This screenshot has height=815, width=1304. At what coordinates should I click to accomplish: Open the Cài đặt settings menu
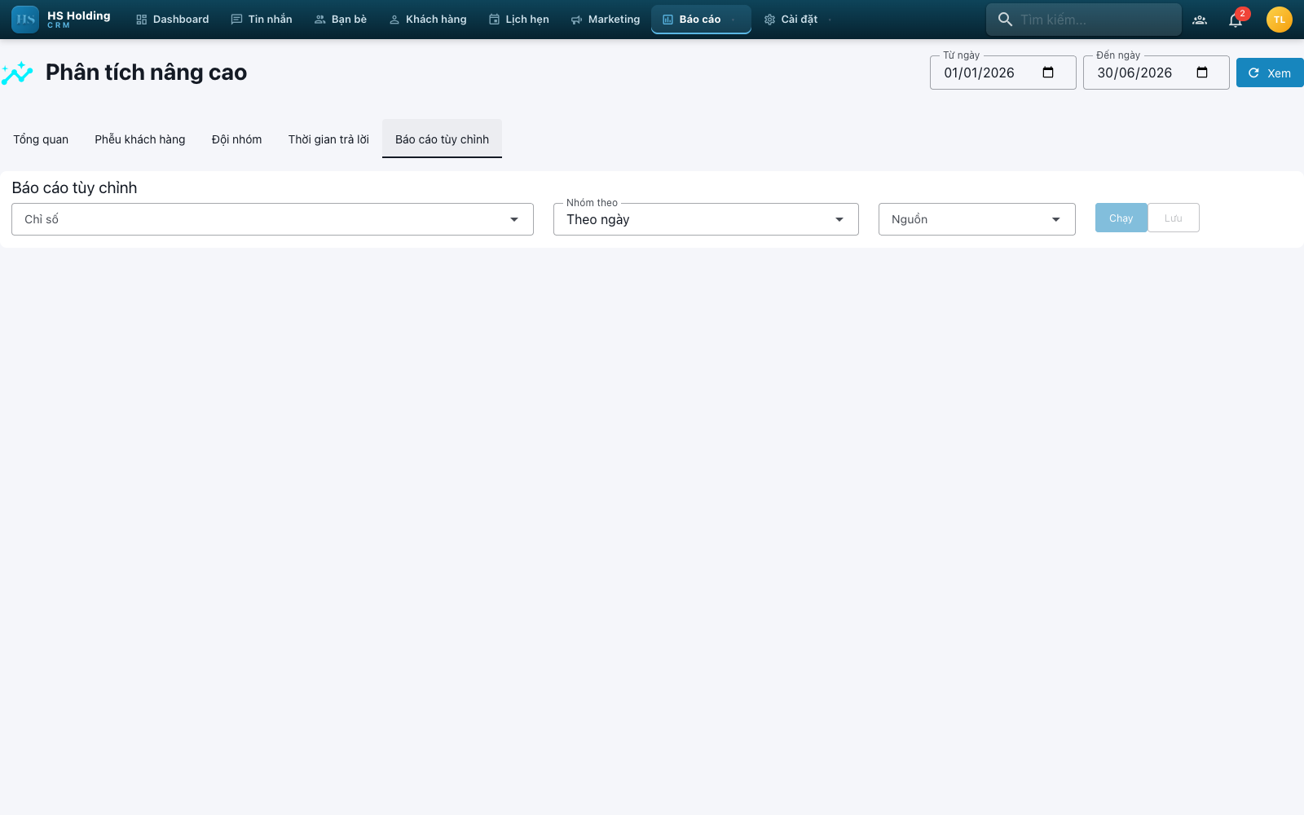pos(799,20)
